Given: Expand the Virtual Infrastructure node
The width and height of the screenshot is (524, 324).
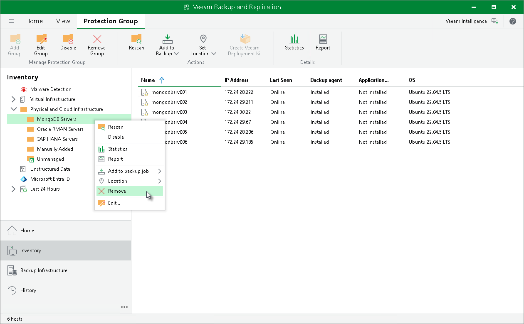Looking at the screenshot, I should click(13, 99).
